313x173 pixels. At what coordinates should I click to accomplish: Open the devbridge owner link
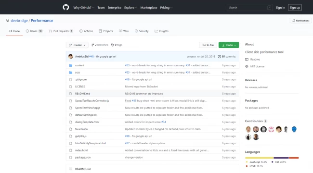[x=19, y=21]
